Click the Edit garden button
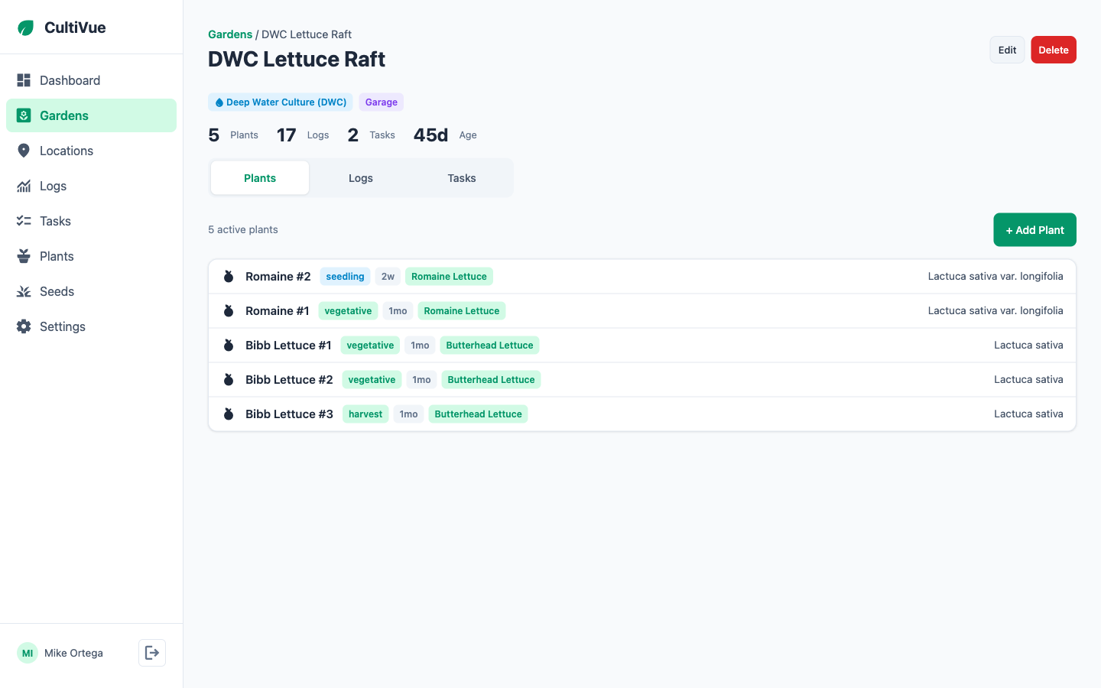The width and height of the screenshot is (1101, 688). 1007,50
